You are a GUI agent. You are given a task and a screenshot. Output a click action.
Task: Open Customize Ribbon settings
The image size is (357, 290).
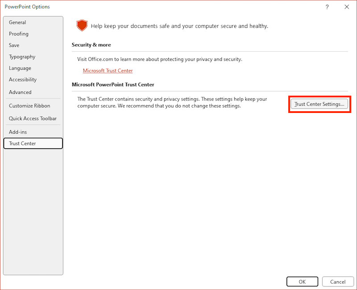33,106
